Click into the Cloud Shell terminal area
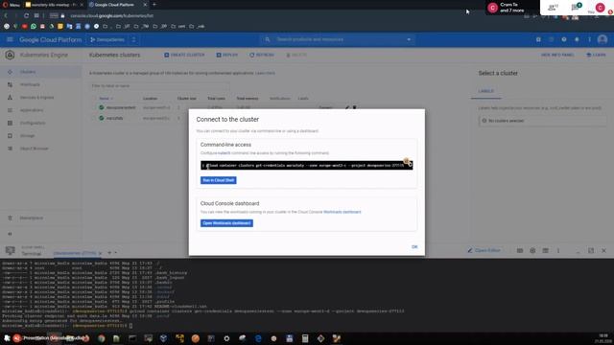Viewport: 614px width, 345px height. click(307, 295)
